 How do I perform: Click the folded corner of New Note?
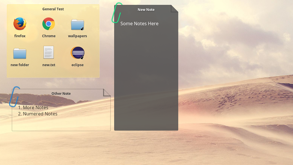point(174,9)
